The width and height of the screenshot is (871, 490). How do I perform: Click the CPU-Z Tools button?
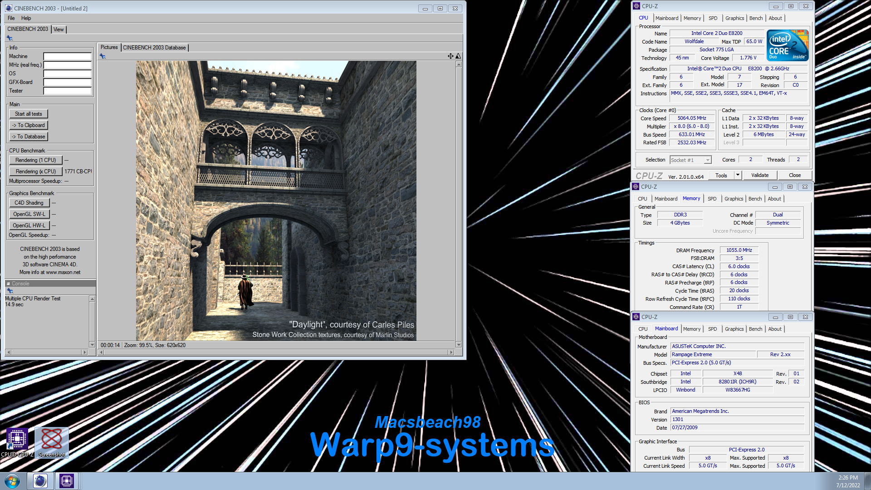(721, 175)
